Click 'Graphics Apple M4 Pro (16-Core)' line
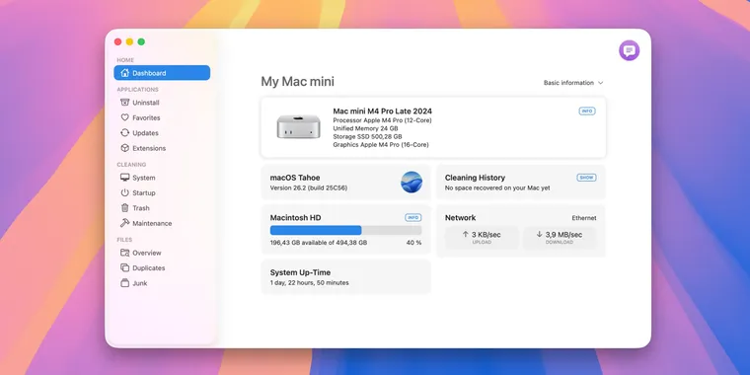 (381, 145)
